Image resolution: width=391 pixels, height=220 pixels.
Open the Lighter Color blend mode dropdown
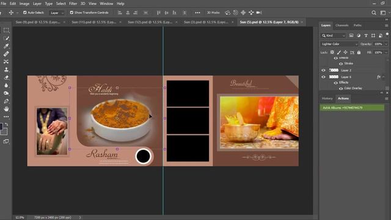tap(339, 44)
